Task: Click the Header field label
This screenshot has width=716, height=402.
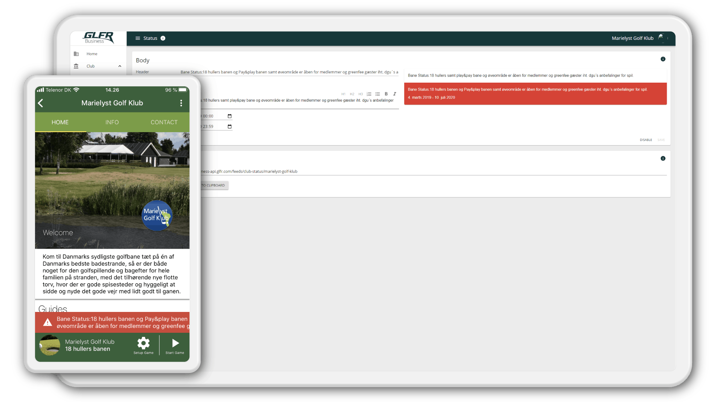Action: [142, 72]
